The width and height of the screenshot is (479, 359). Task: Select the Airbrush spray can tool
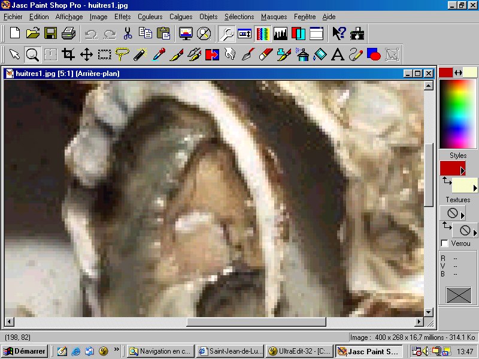click(x=302, y=54)
